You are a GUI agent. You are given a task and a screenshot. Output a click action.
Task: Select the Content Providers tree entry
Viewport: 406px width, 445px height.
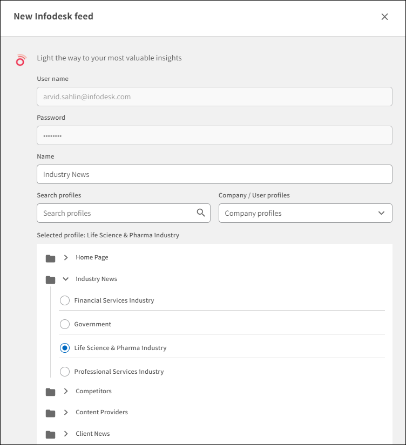click(102, 412)
